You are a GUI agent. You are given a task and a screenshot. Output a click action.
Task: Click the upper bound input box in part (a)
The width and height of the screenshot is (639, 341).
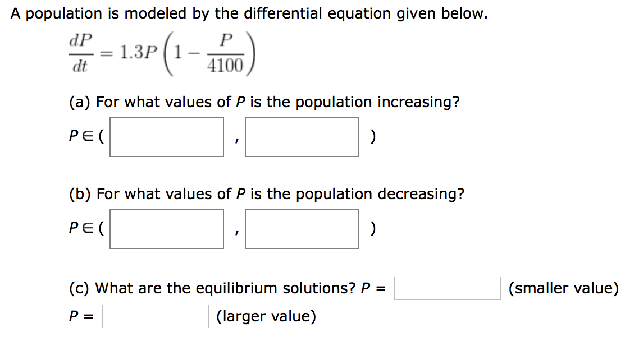click(302, 136)
